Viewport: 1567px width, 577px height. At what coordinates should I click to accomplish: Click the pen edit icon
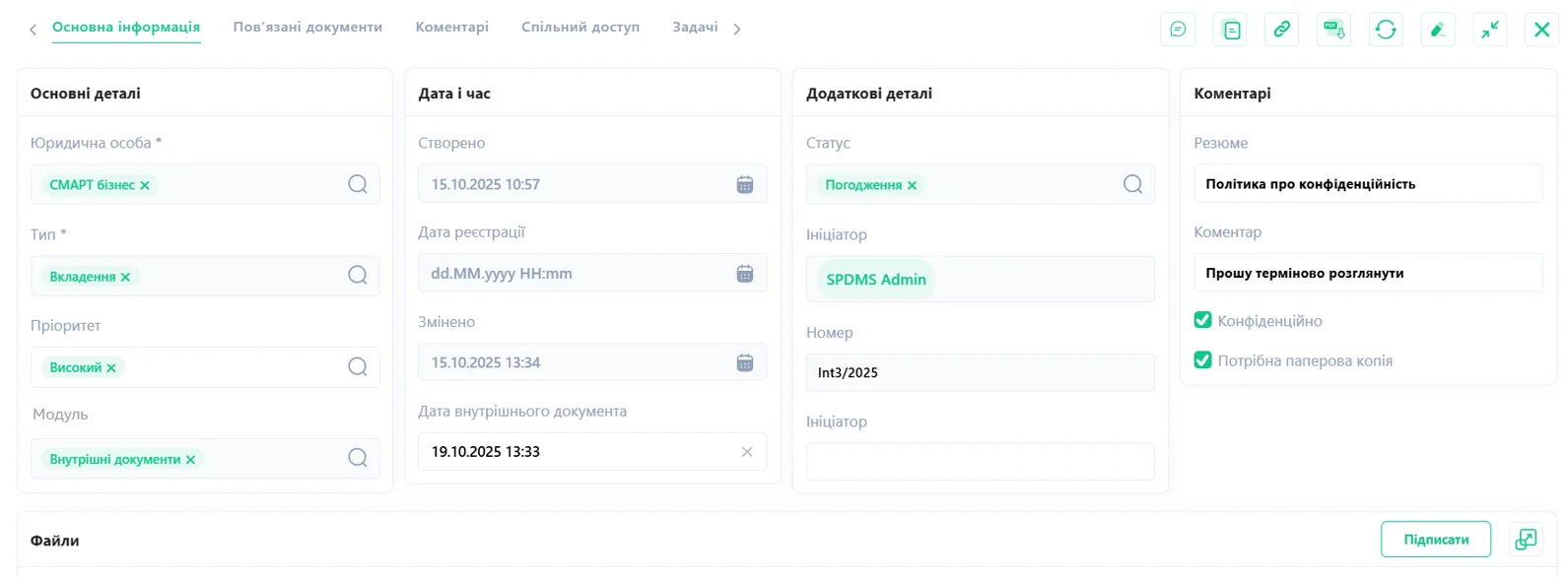(1438, 30)
